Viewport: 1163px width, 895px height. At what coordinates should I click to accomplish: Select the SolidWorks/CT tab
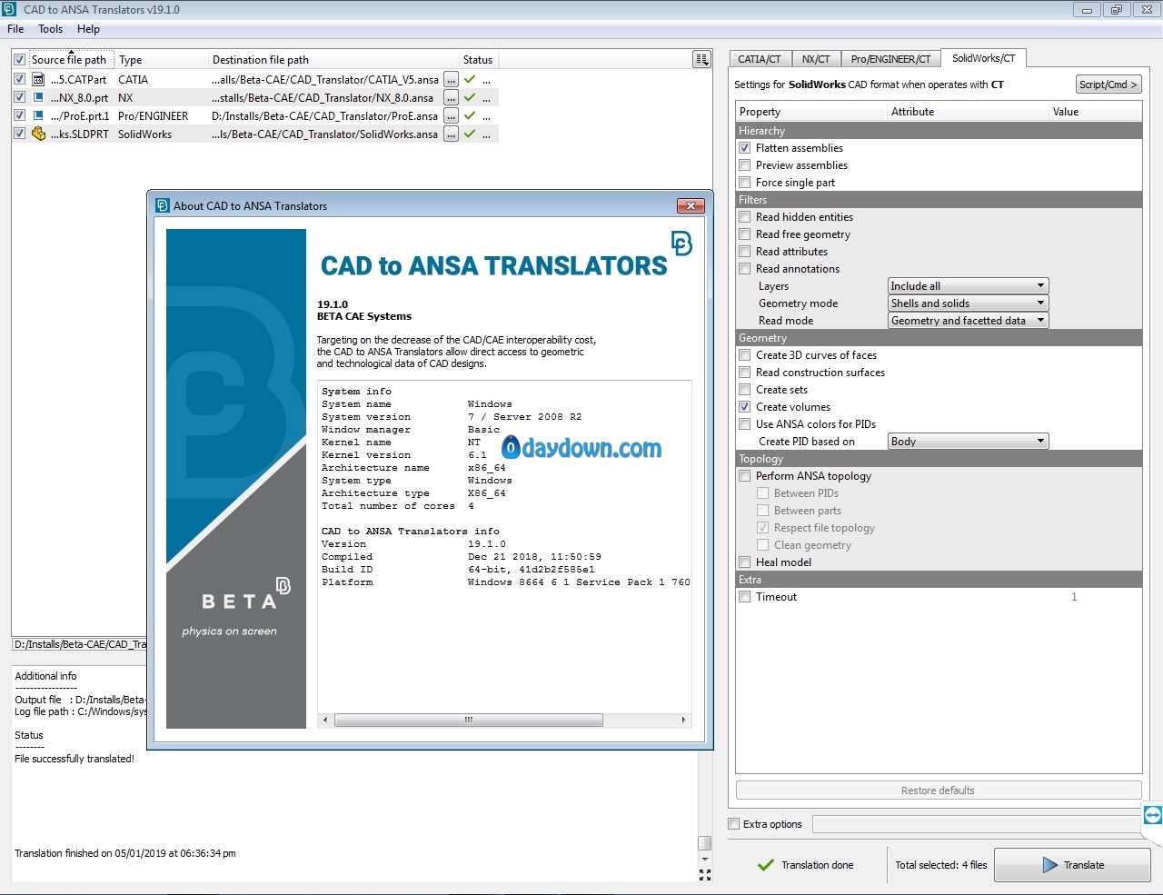[984, 58]
